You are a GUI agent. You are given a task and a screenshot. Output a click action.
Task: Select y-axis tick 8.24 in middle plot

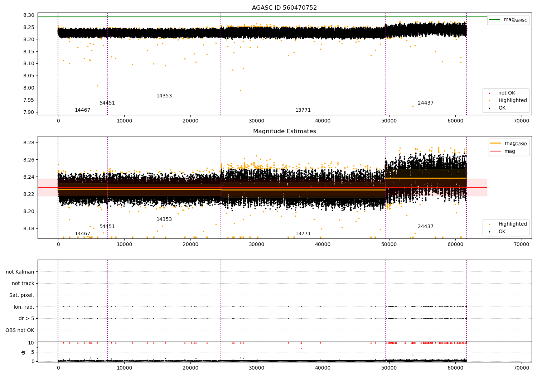[29, 177]
